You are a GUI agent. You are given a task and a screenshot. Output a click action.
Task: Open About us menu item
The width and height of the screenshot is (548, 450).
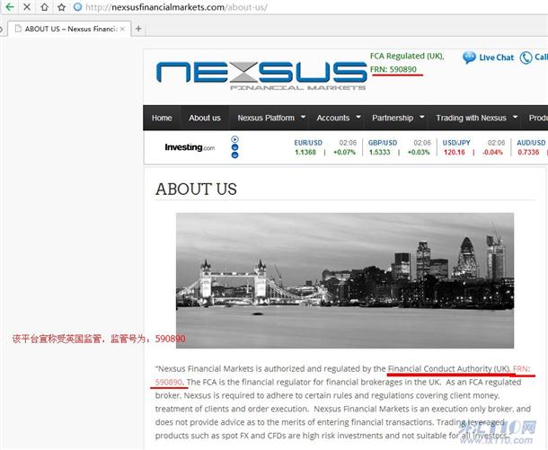(x=205, y=118)
